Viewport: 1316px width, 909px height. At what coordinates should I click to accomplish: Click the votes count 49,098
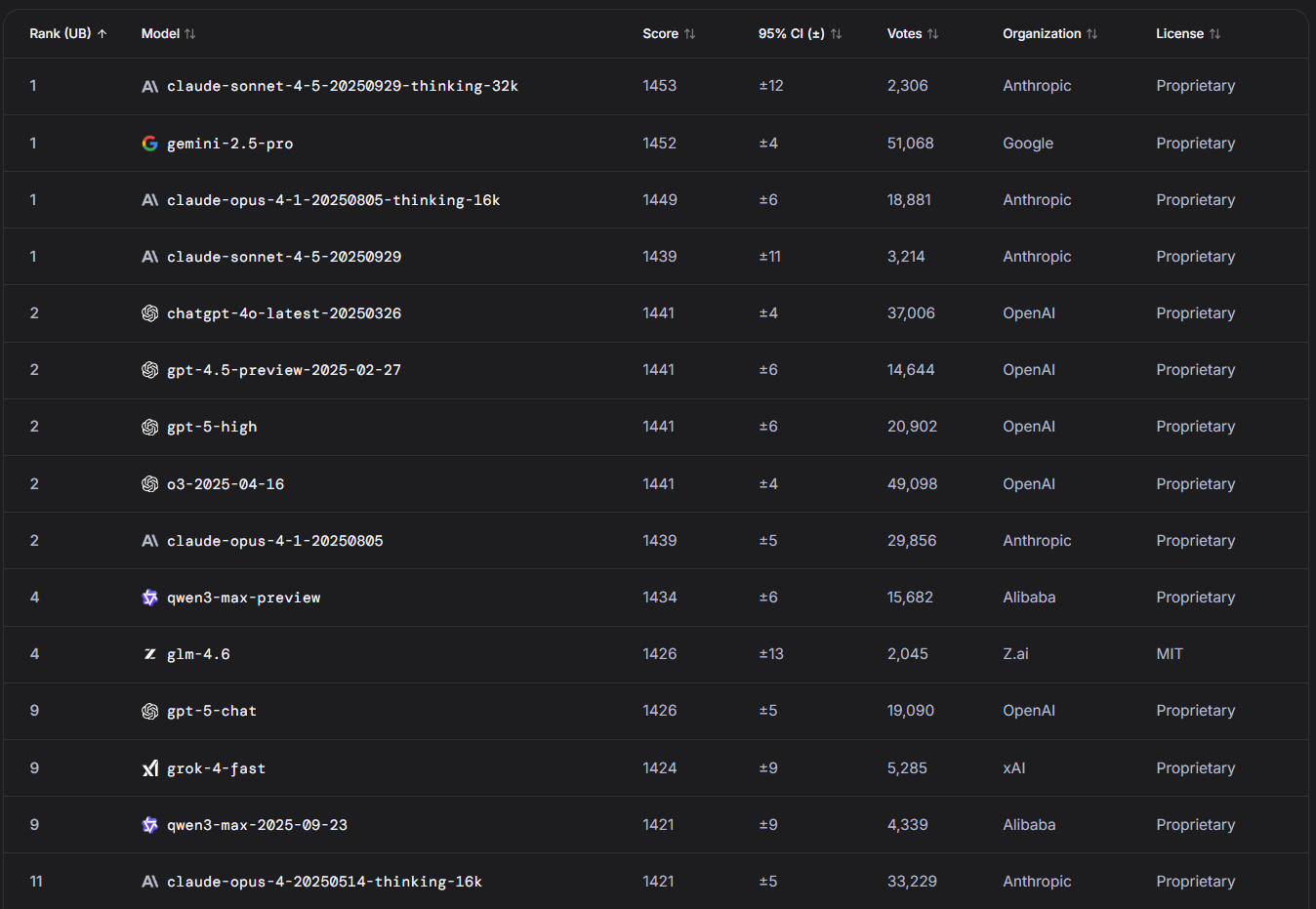point(913,484)
